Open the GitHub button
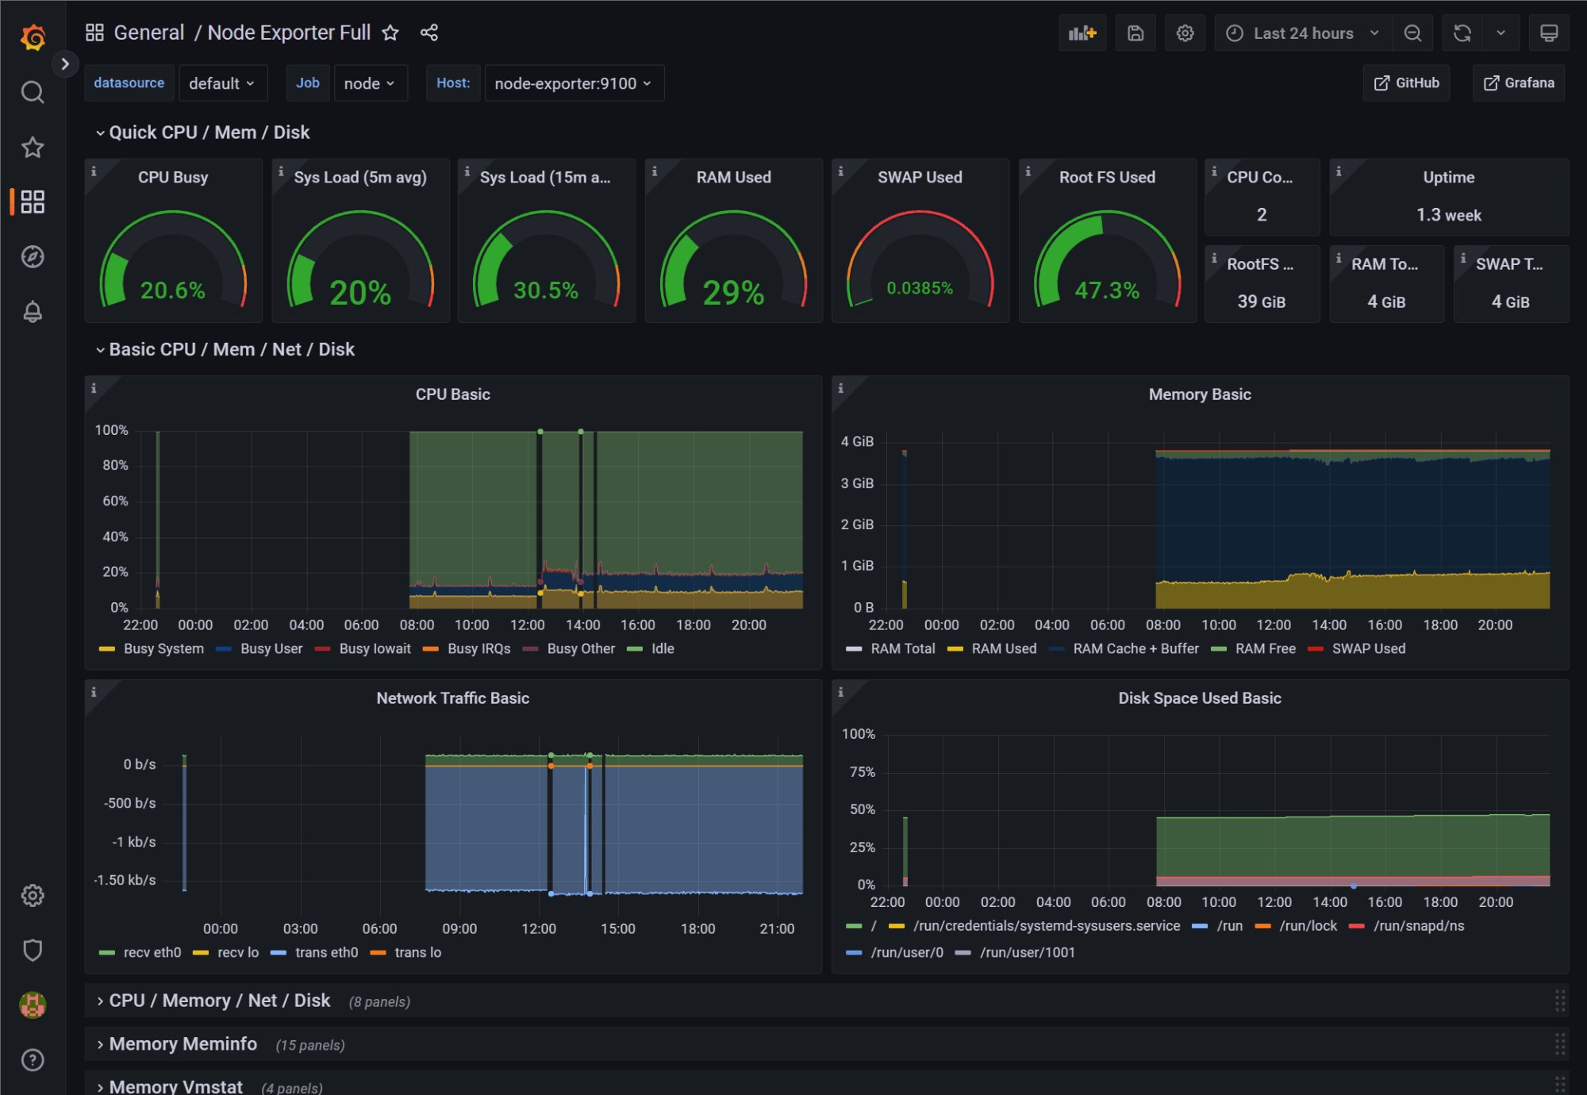 1406,83
